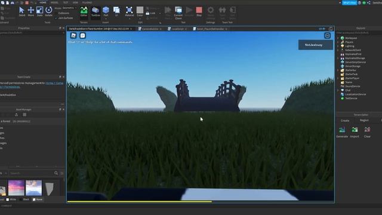
Task: Open the TEST ribbon tab
Action: 66,2
